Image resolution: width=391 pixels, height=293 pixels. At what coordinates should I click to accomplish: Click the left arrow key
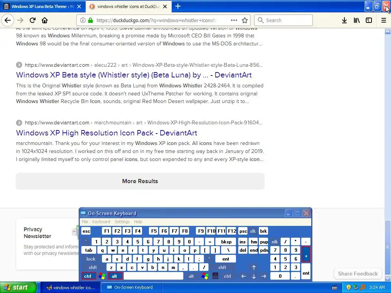[243, 276]
